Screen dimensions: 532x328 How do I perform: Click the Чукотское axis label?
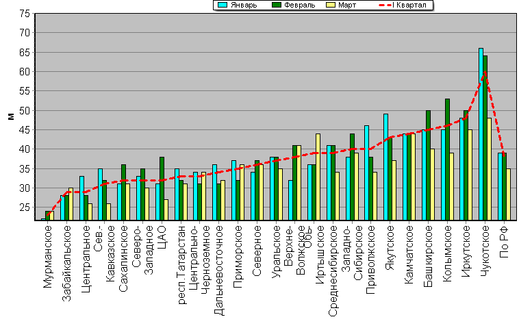coord(485,251)
